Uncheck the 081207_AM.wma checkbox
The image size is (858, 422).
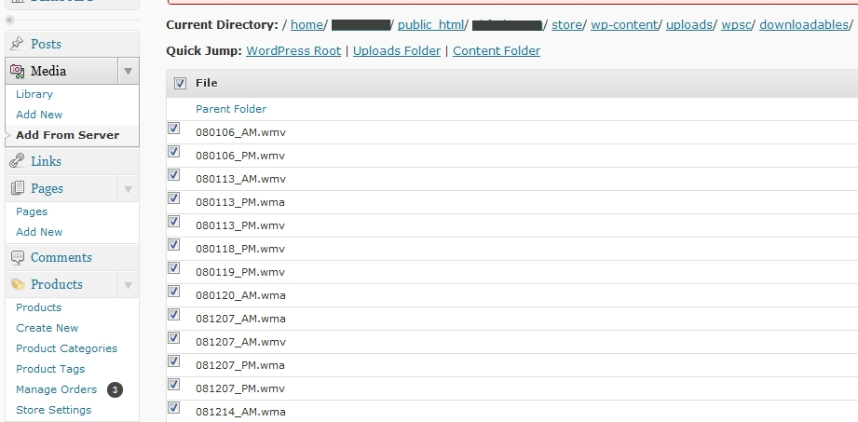click(173, 315)
